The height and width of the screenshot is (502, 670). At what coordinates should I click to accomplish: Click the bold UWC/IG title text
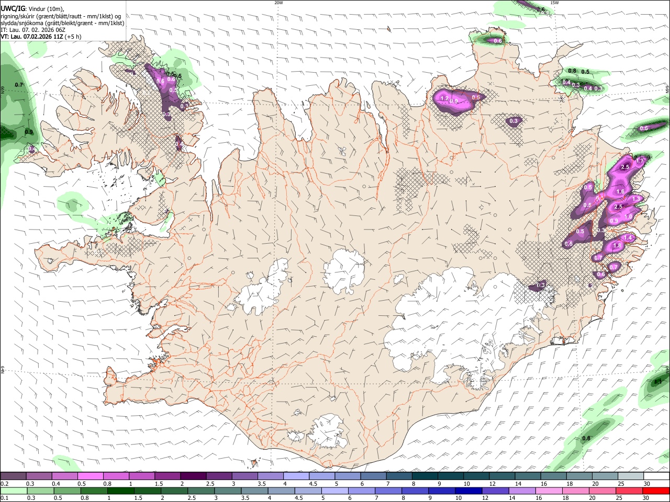tap(12, 9)
